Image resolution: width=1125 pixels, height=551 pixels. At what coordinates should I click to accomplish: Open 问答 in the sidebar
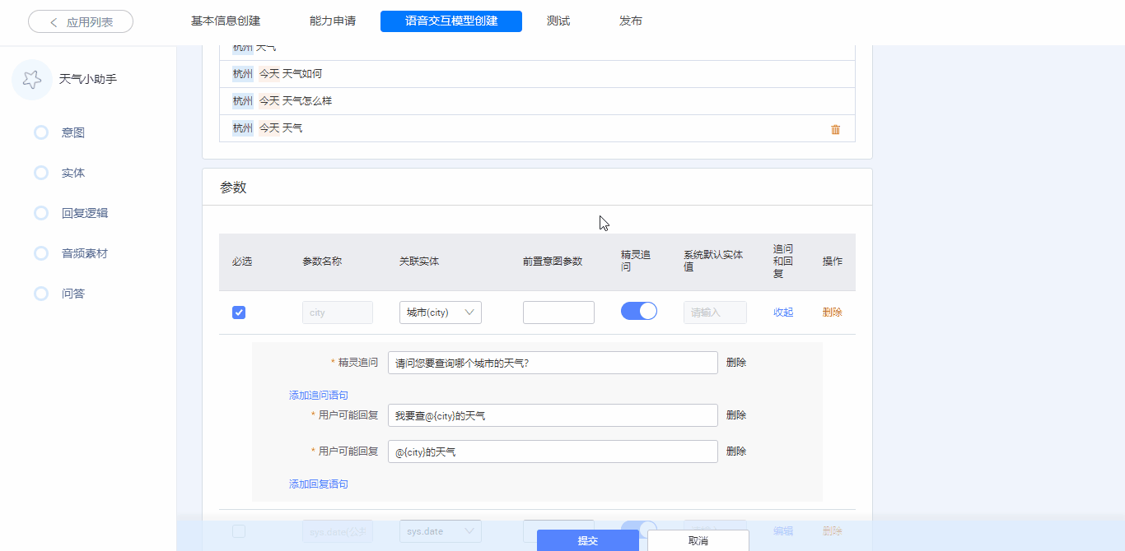pyautogui.click(x=73, y=294)
